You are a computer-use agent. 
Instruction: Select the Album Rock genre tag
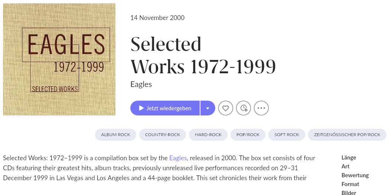(115, 135)
